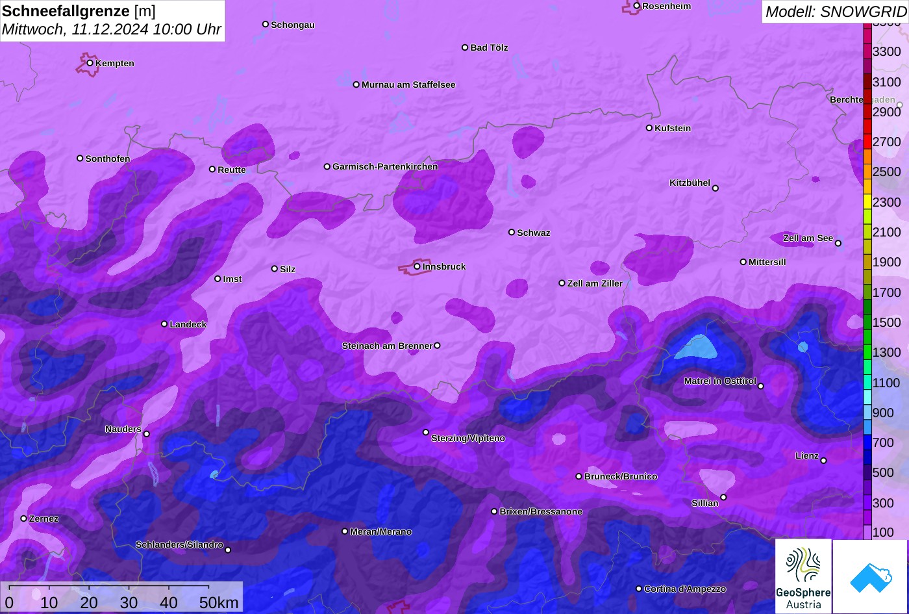The height and width of the screenshot is (614, 909).
Task: Click the Silz town label
Action: pos(288,269)
